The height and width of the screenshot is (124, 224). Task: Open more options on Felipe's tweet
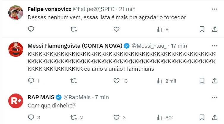(x=215, y=9)
